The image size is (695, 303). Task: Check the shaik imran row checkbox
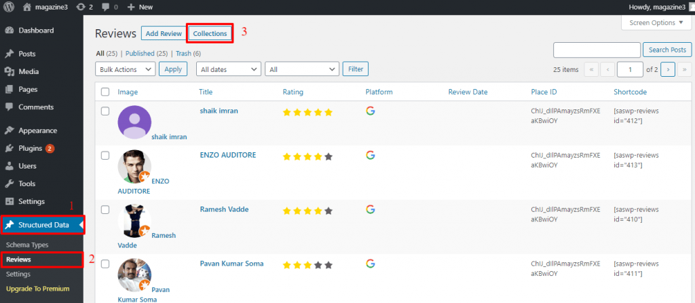coord(105,111)
